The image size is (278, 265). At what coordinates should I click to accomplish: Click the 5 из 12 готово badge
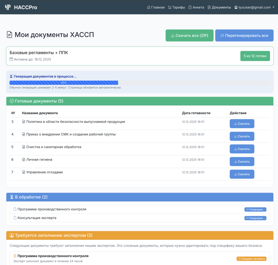(x=255, y=56)
